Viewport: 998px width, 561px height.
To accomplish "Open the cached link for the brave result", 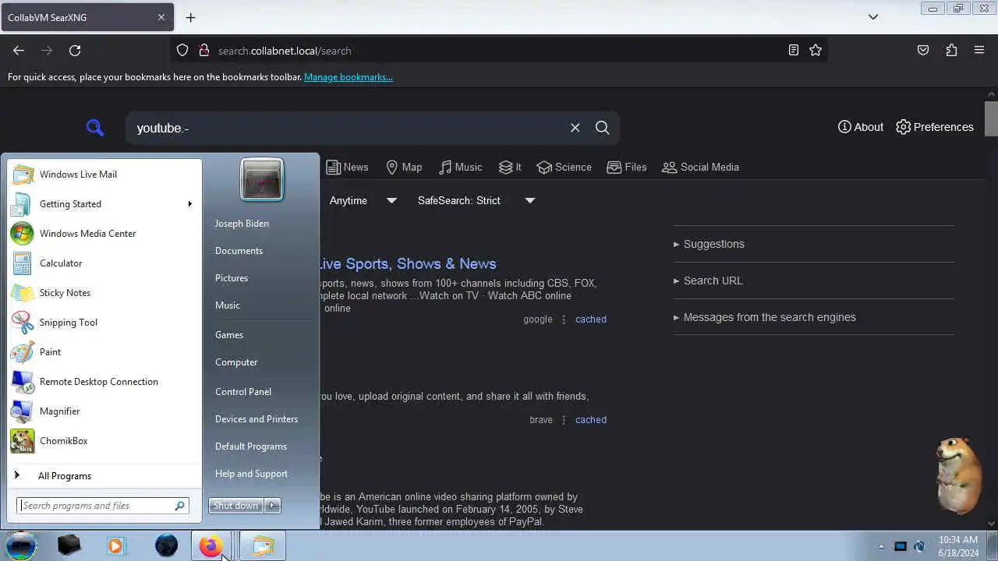I will [x=590, y=419].
